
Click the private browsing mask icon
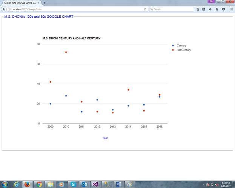point(211,2)
